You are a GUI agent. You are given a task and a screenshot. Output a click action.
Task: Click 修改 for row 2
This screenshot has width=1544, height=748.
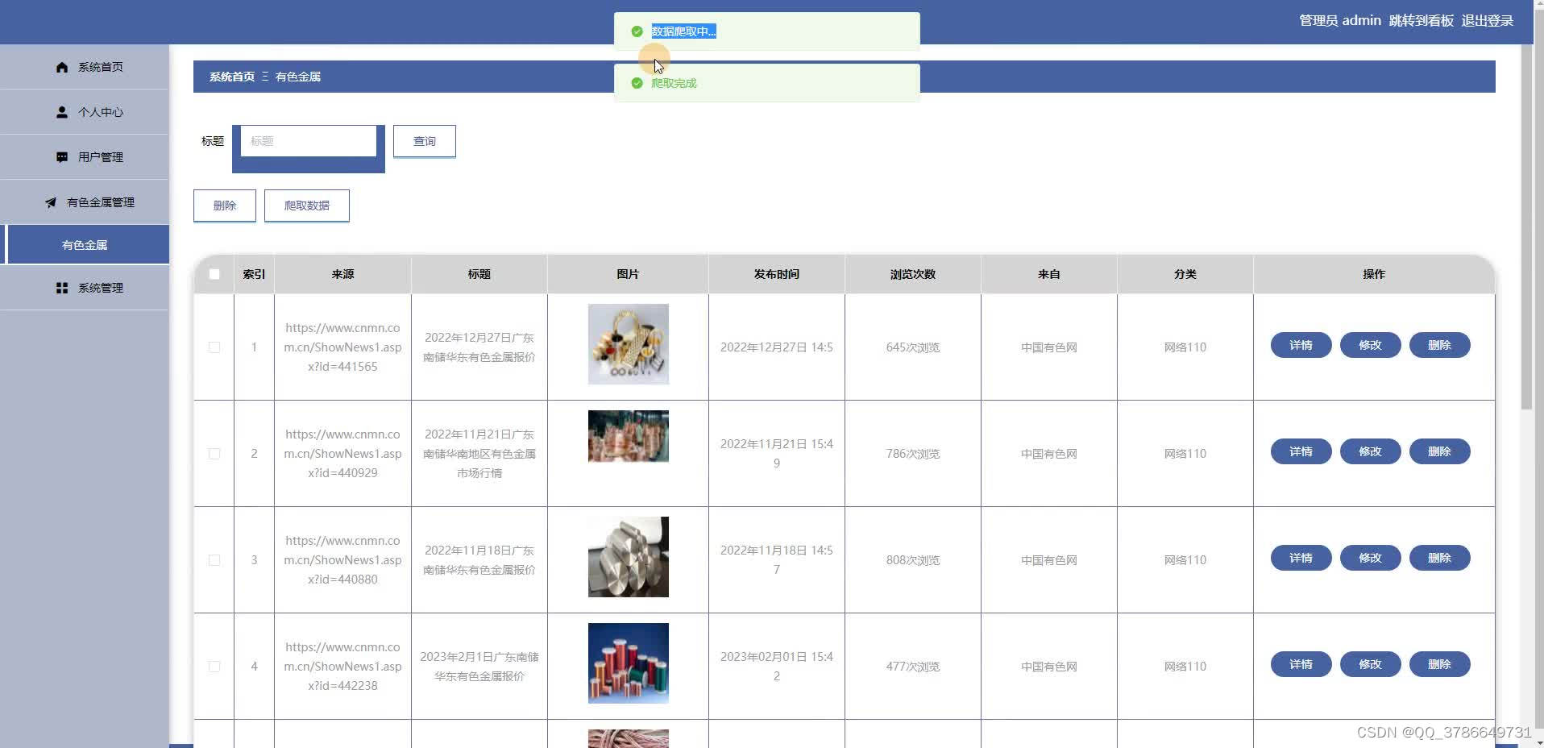[1370, 451]
